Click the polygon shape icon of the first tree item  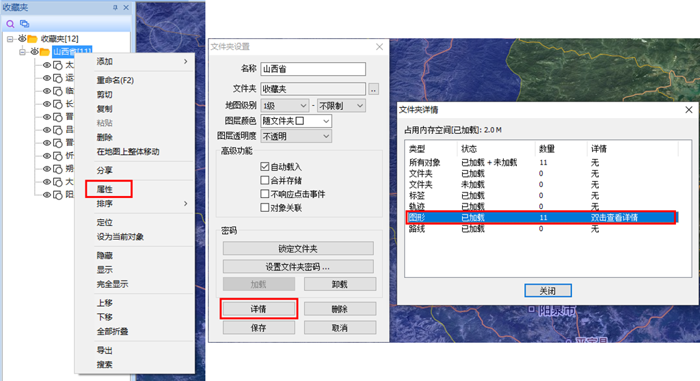[58, 66]
